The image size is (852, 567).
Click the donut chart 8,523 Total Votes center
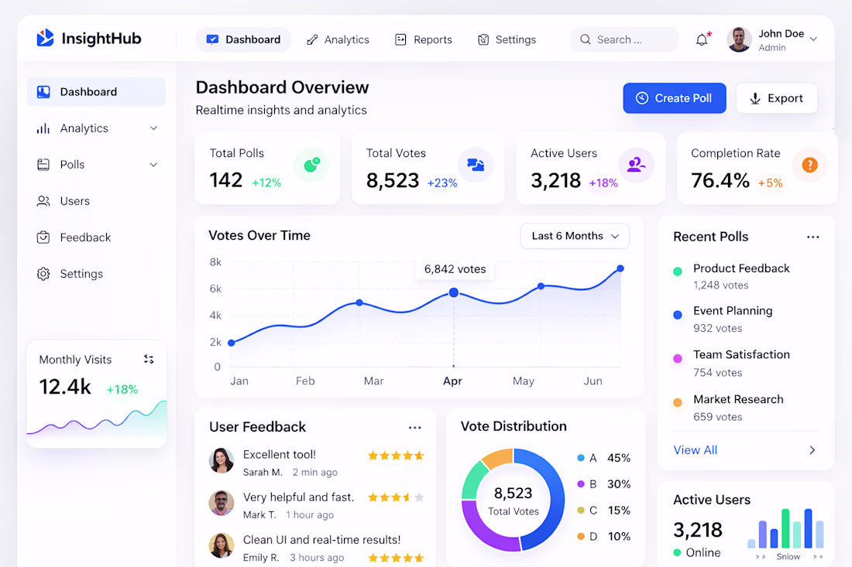point(513,500)
